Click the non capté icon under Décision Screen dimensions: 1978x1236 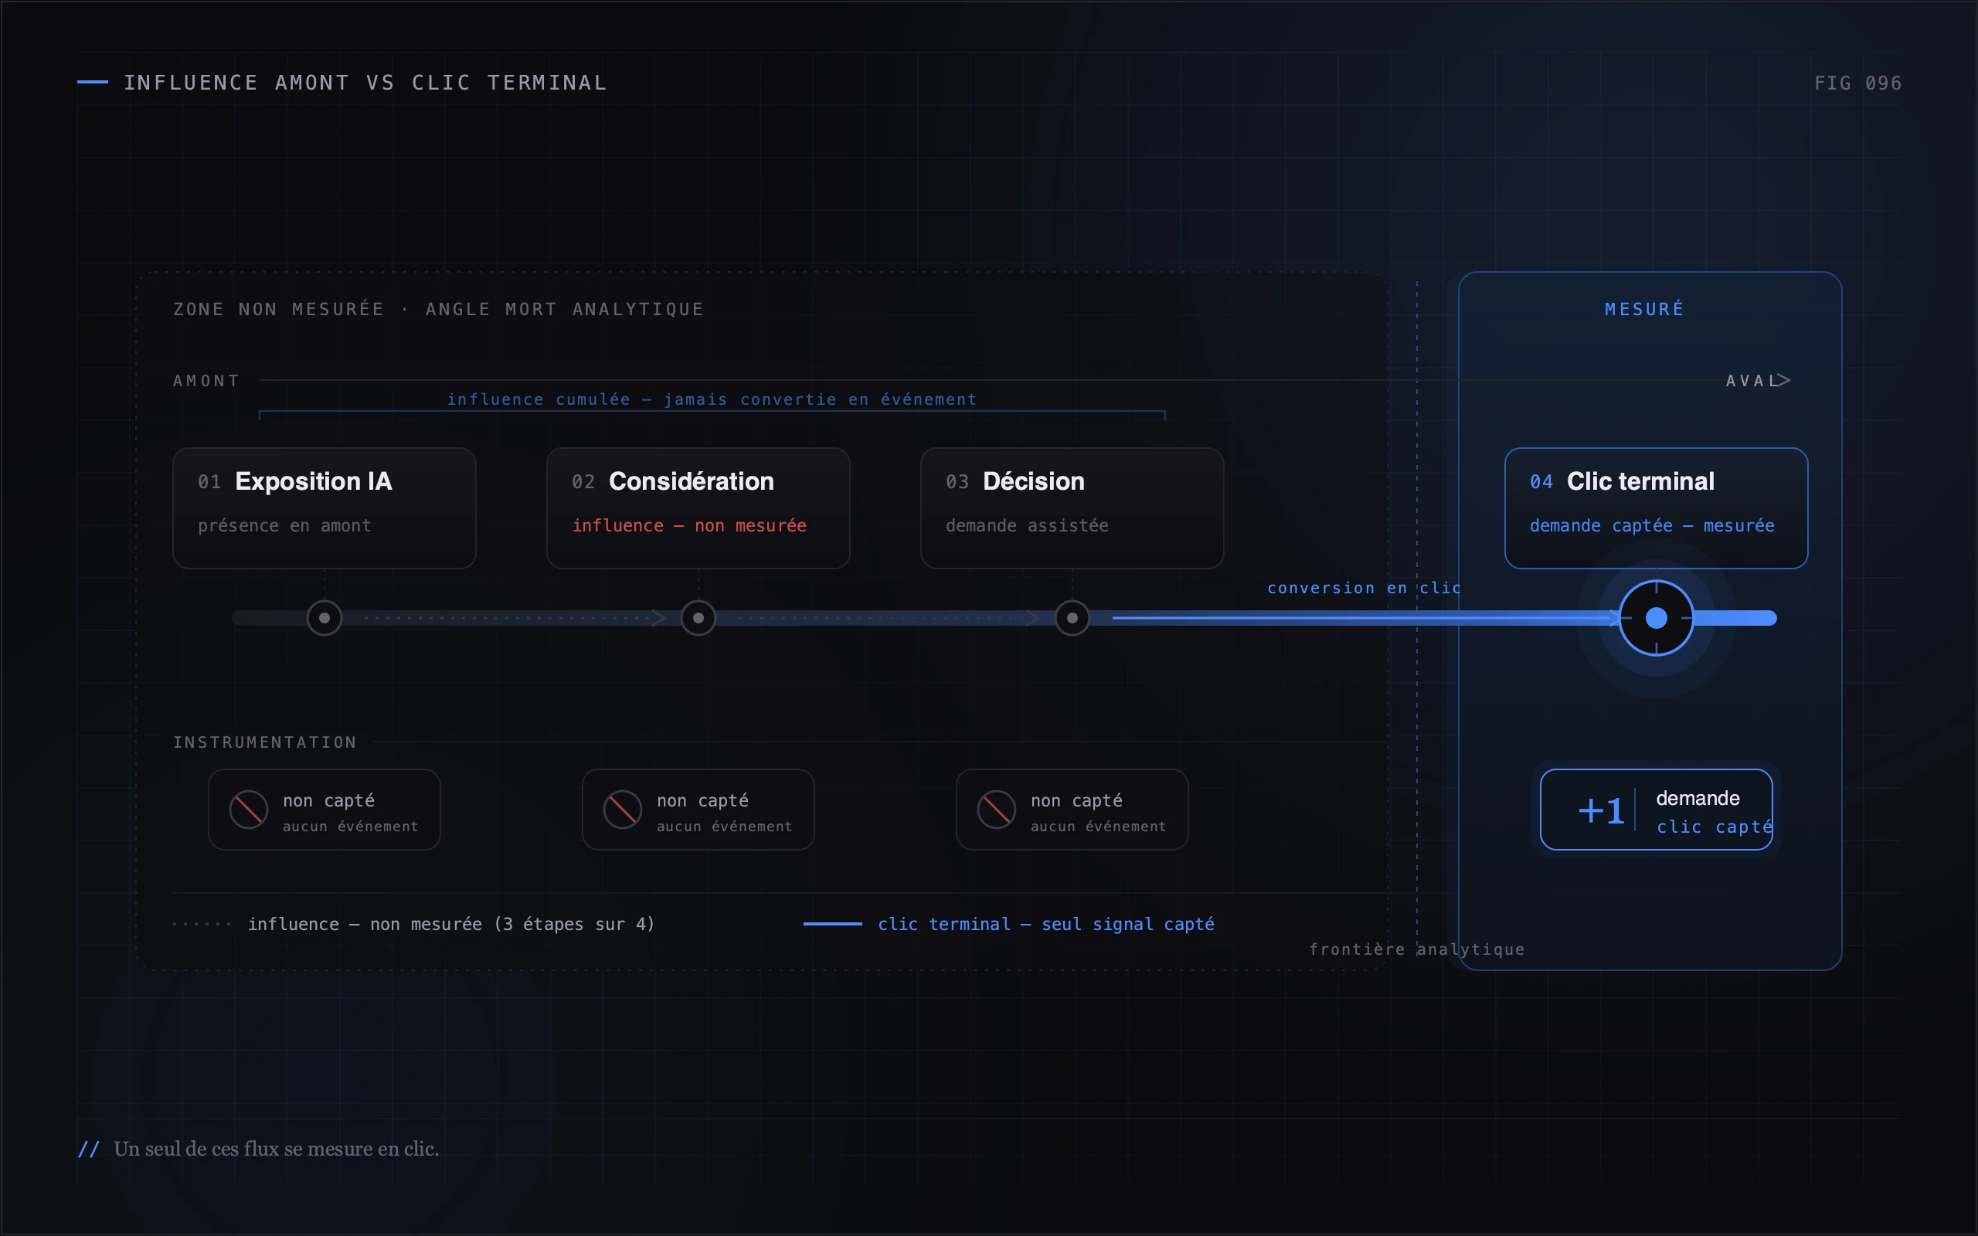click(x=997, y=810)
